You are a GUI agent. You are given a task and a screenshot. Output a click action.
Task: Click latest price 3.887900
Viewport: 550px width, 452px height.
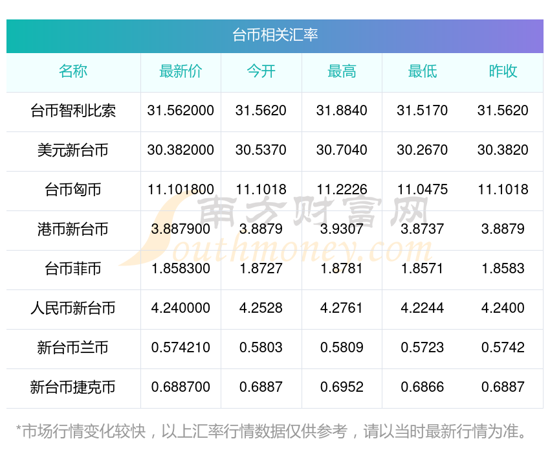point(181,229)
